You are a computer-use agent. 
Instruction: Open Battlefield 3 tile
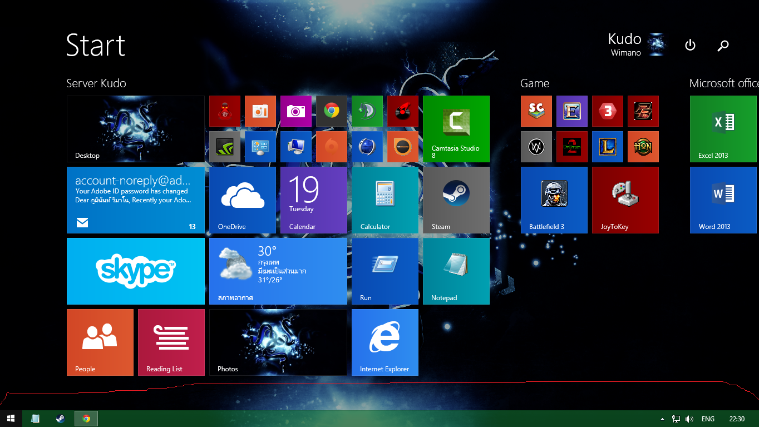point(554,200)
